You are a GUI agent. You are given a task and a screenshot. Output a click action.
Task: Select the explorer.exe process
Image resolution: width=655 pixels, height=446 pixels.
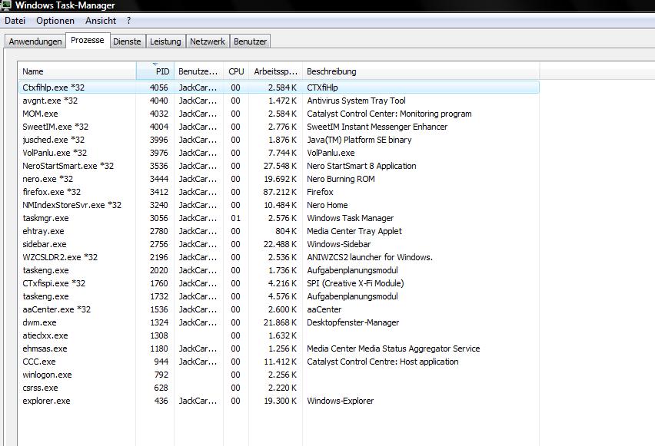coord(278,401)
